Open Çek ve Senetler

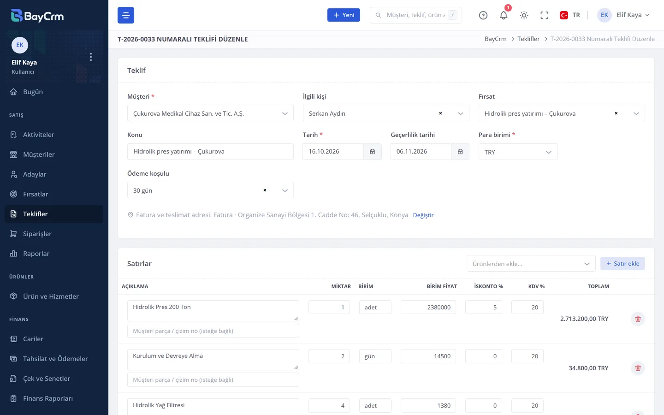tap(54, 379)
